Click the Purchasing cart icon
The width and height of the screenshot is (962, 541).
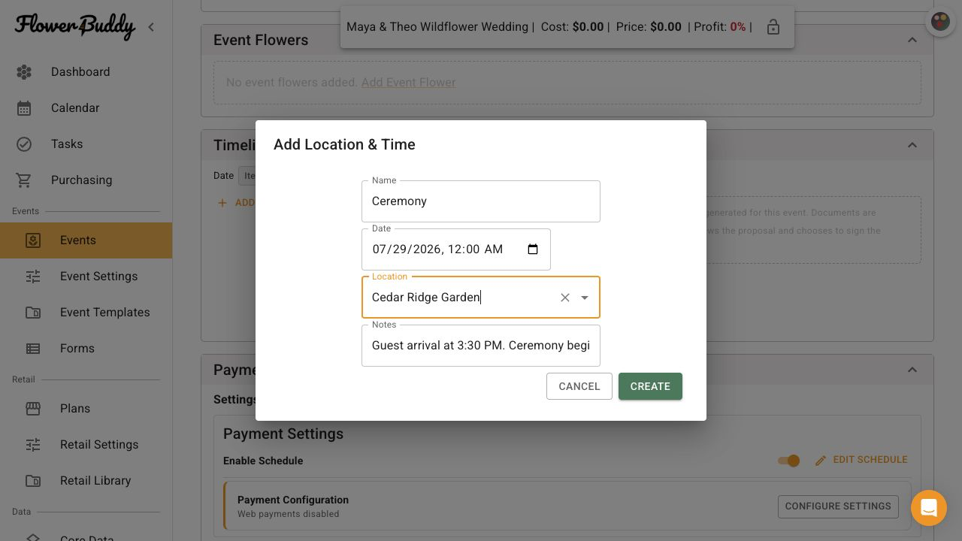pyautogui.click(x=24, y=180)
